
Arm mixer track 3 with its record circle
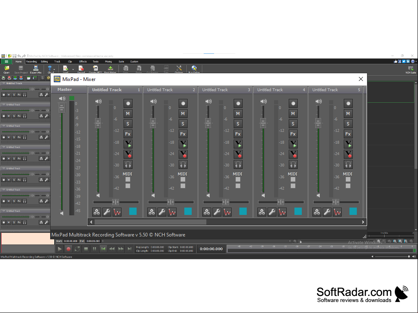click(x=238, y=103)
